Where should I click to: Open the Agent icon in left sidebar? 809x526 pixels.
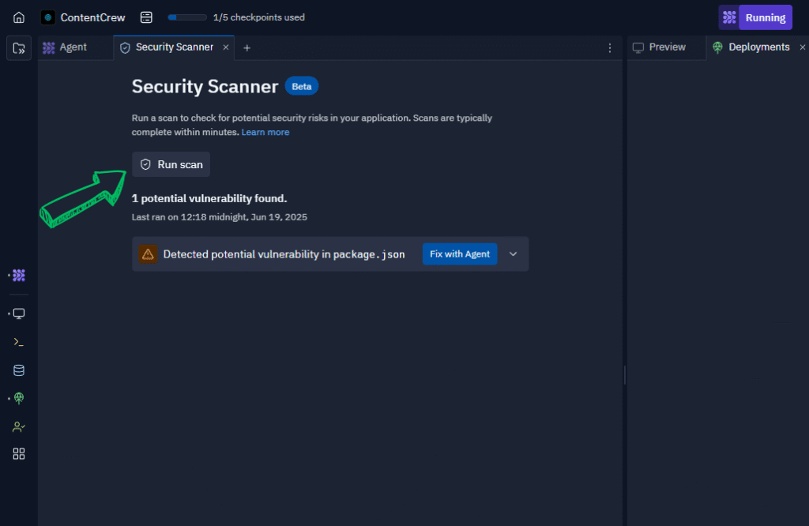[x=19, y=276]
